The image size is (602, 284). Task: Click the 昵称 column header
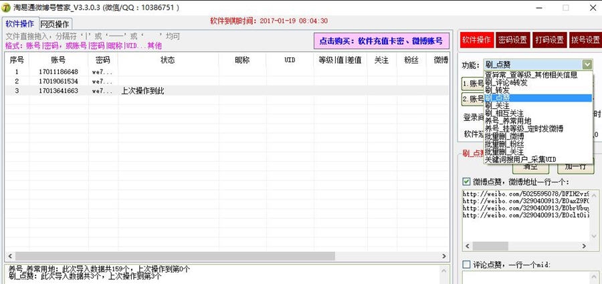[242, 60]
